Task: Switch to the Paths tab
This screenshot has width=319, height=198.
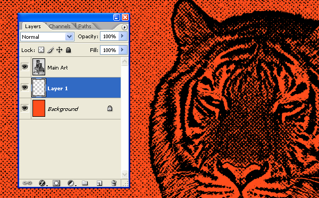Action: [85, 27]
